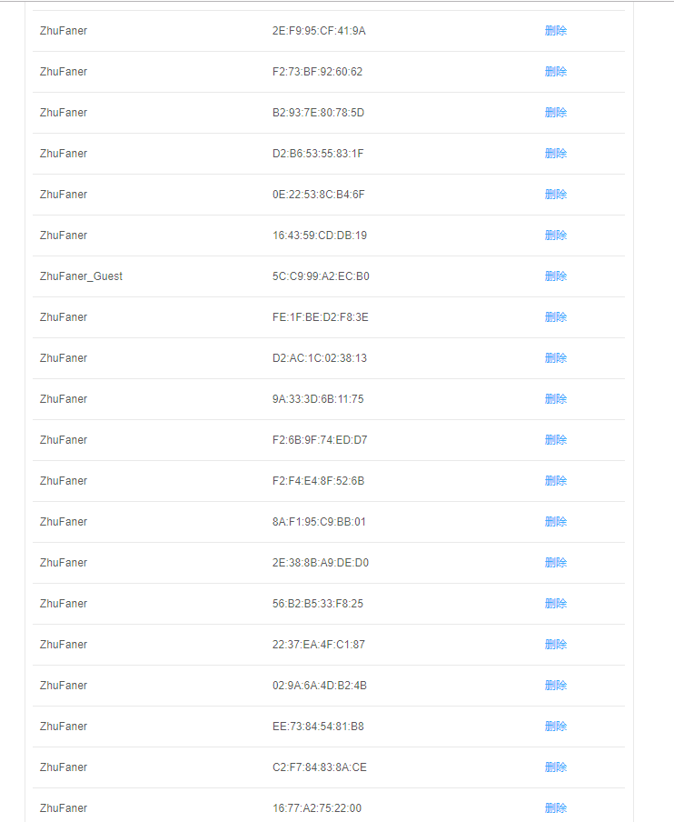674x822 pixels.
Task: Click 删除 for MAC D2:B6:53:55:83:1F
Action: tap(555, 154)
